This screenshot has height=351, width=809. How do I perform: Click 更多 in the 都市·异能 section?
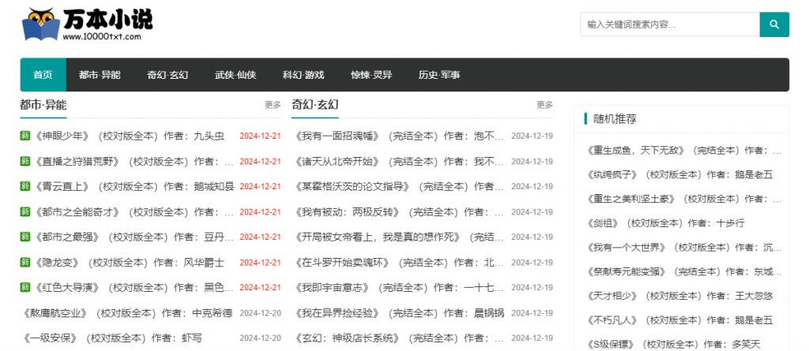(273, 105)
